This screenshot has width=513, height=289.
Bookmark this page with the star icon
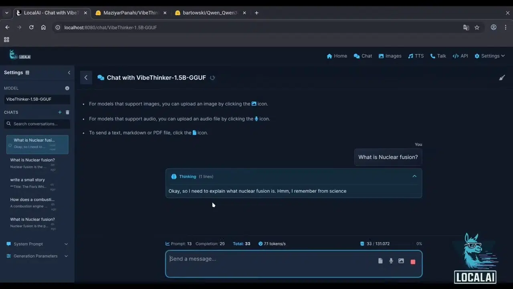[x=477, y=27]
